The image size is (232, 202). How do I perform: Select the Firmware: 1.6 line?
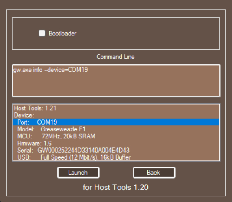(x=116, y=143)
